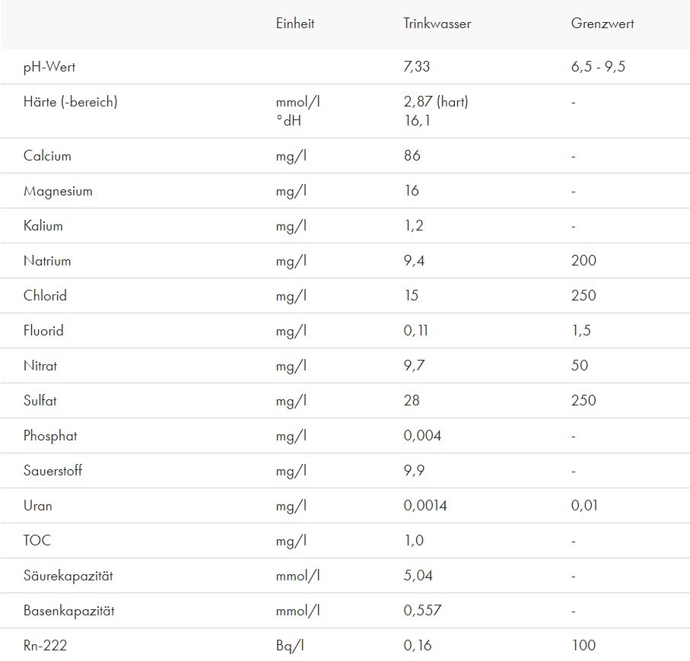Select the Kalium value 1,2
The height and width of the screenshot is (661, 690).
414,226
